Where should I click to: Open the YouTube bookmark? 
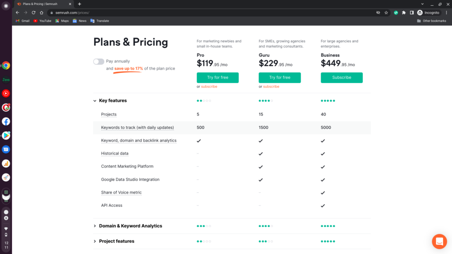pyautogui.click(x=42, y=21)
